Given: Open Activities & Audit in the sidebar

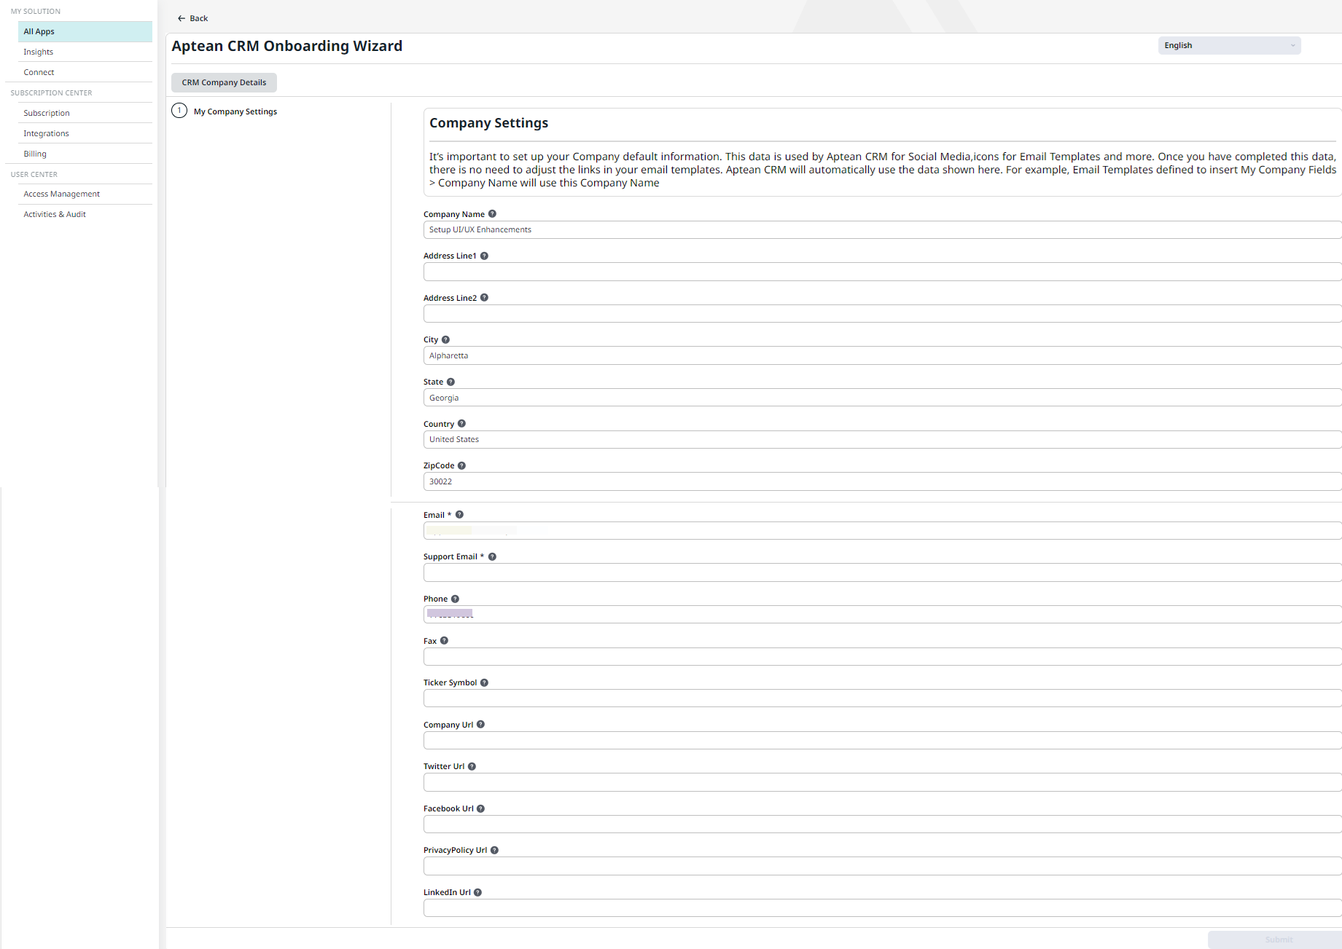Looking at the screenshot, I should (x=85, y=214).
